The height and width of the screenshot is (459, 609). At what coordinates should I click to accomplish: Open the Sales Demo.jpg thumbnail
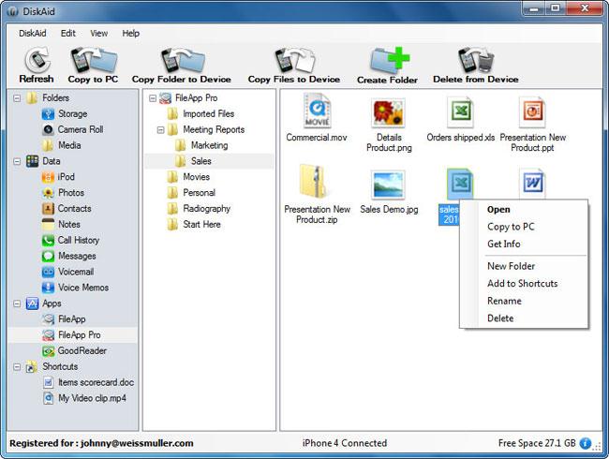tap(388, 185)
